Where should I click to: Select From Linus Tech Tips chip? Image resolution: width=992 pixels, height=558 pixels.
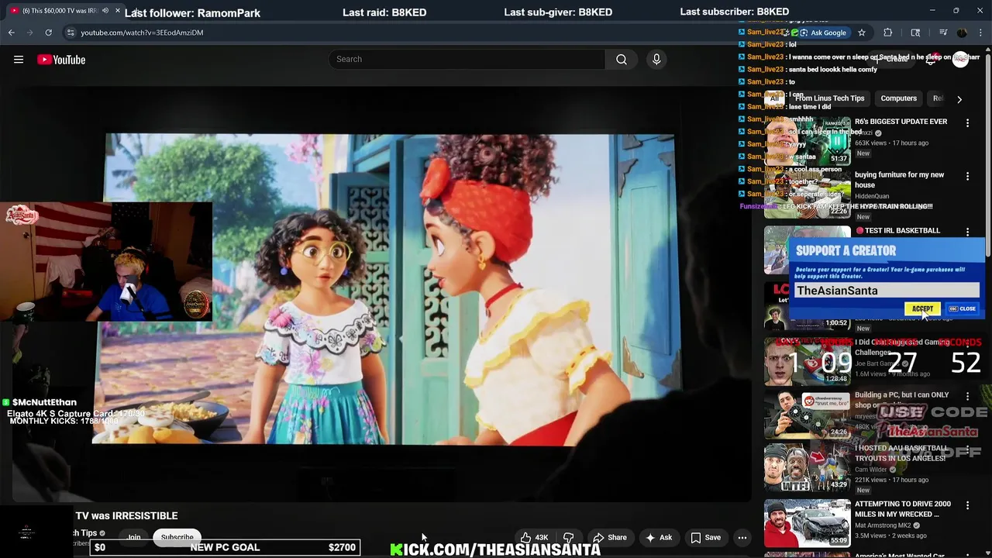click(829, 98)
